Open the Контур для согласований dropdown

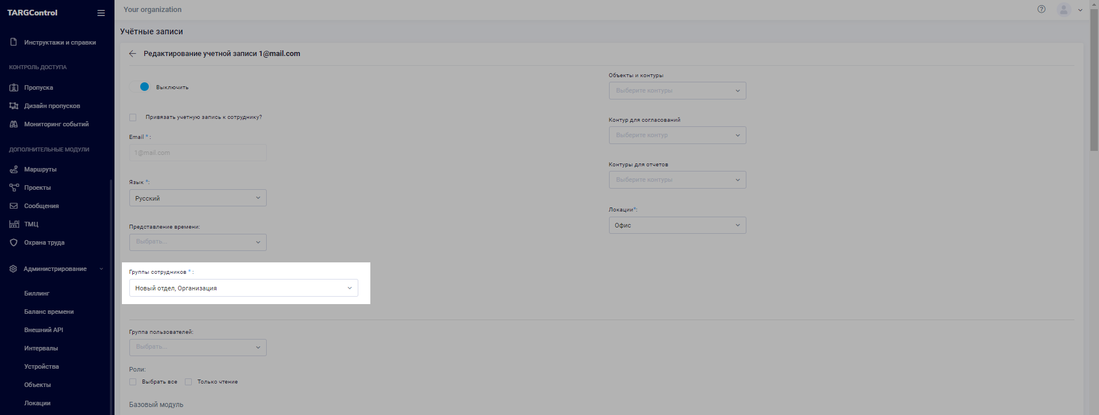[677, 135]
